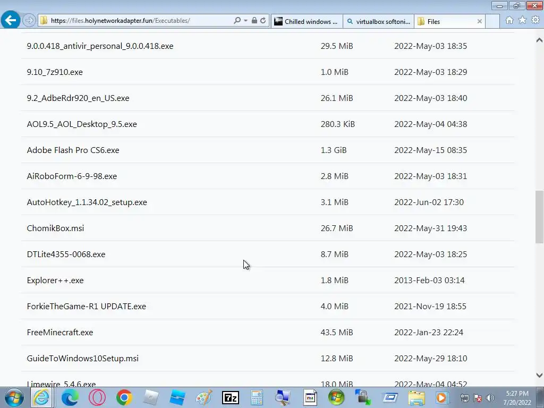Click the scrollbar down arrow
This screenshot has height=408, width=544.
coord(539,375)
